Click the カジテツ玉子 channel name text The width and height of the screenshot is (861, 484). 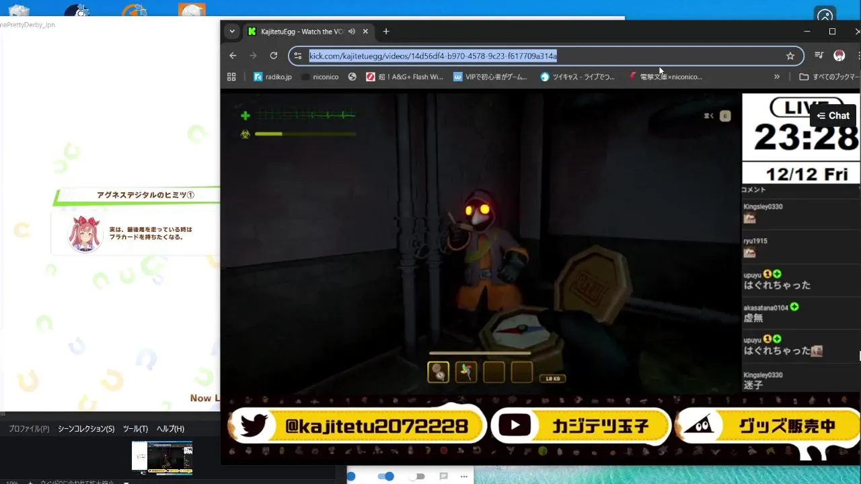600,426
